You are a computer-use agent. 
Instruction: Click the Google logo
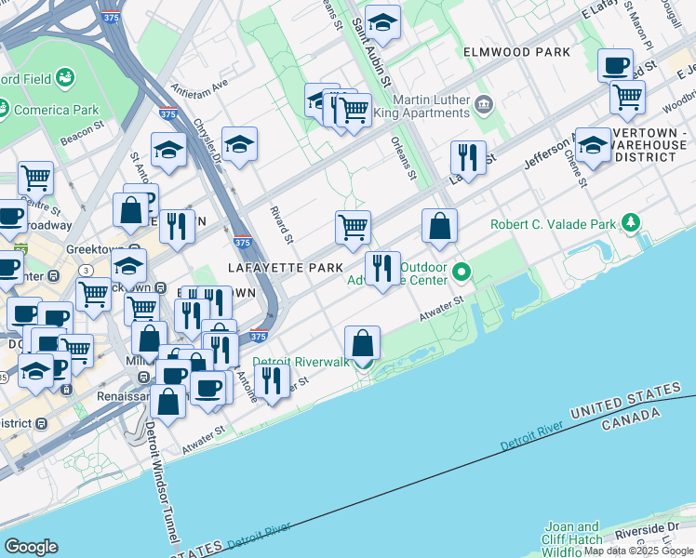tap(30, 547)
